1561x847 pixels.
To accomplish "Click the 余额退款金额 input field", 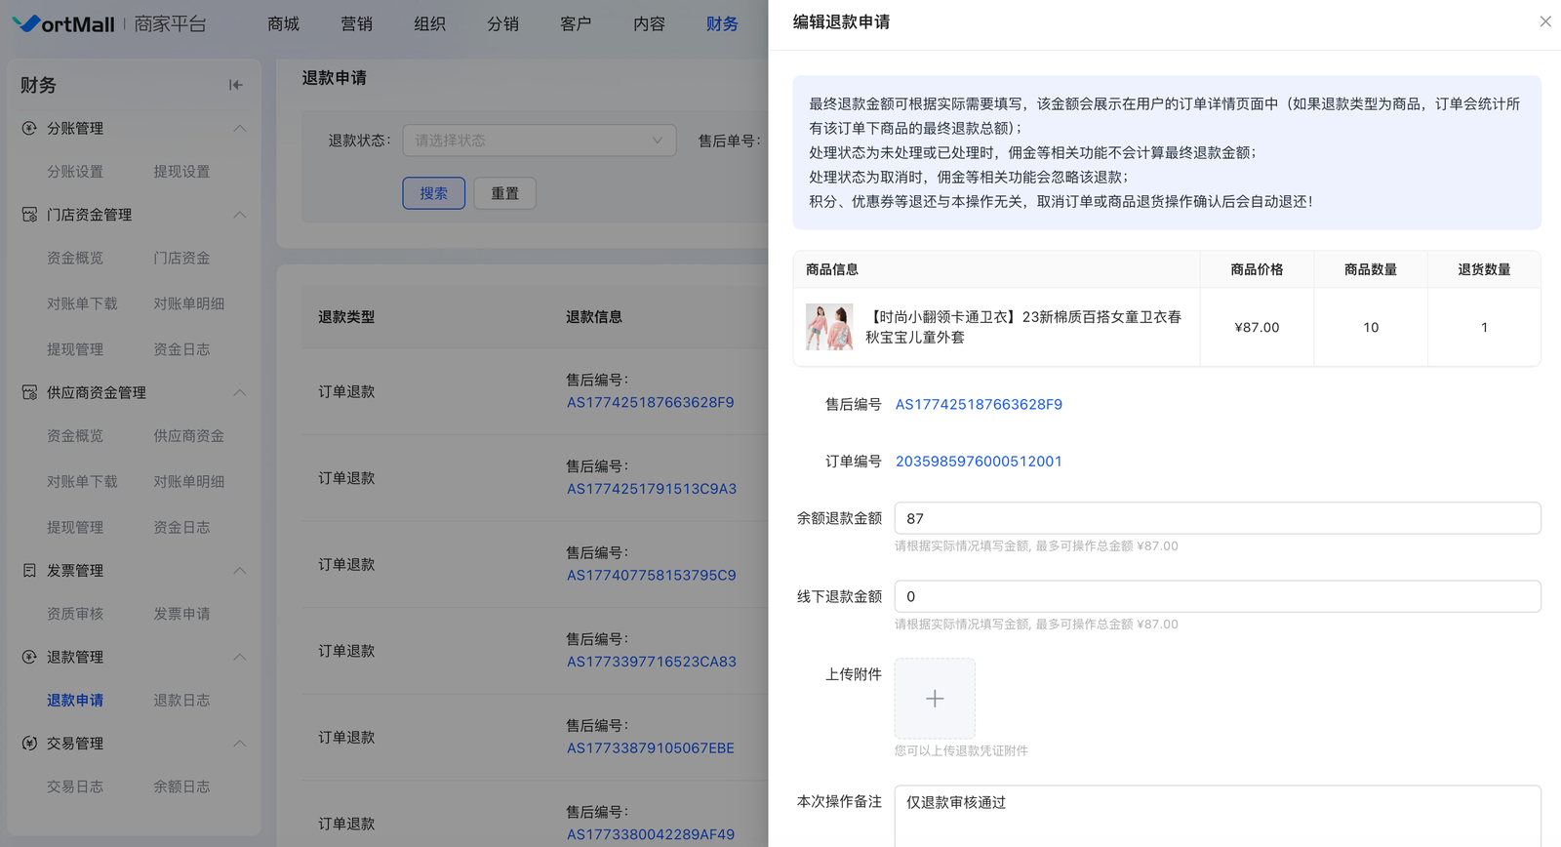I will (x=1217, y=518).
